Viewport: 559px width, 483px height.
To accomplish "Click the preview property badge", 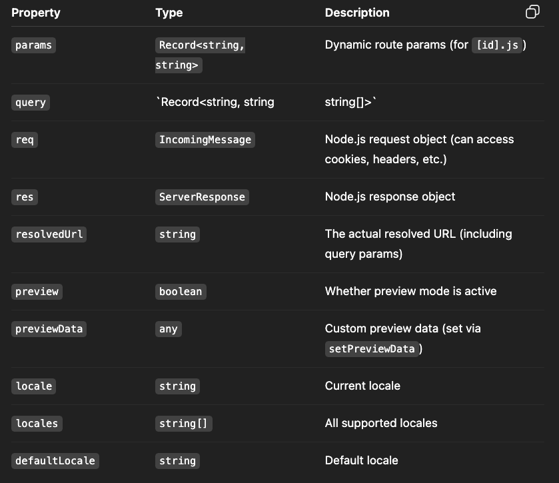I will tap(37, 291).
